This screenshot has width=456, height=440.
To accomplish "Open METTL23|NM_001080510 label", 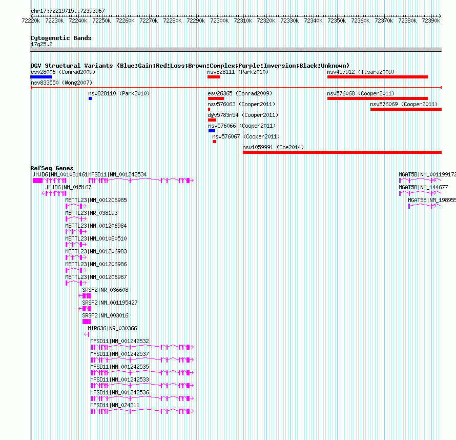I will pyautogui.click(x=96, y=238).
